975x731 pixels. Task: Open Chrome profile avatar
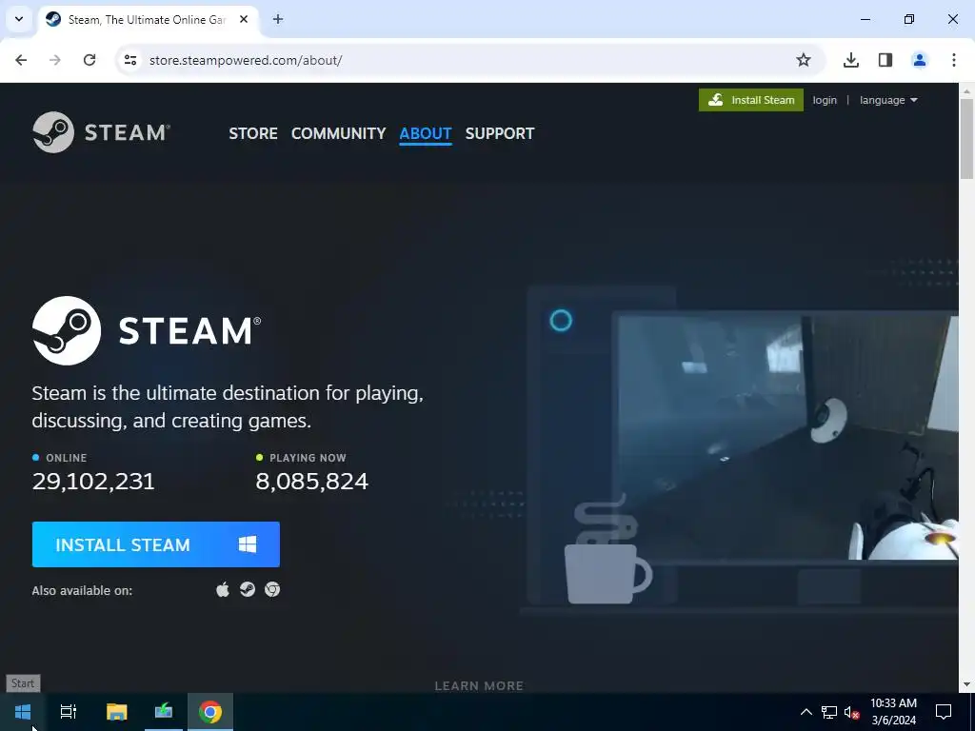point(920,60)
